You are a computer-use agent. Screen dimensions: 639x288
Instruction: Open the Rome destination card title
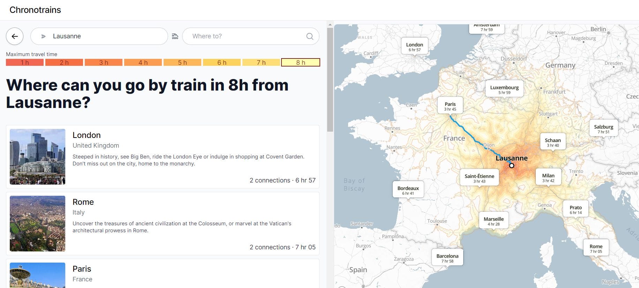(83, 202)
